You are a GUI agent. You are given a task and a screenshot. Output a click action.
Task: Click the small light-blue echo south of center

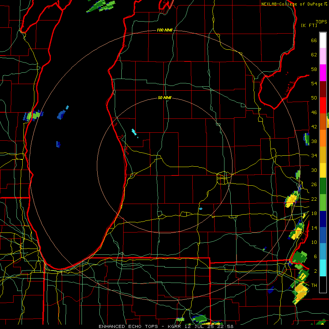[x=201, y=209]
